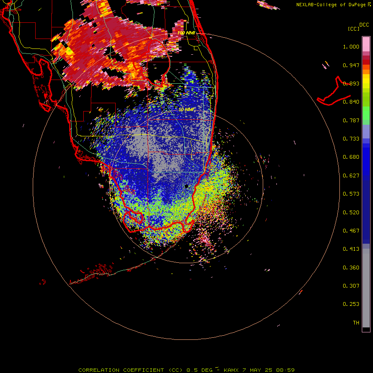Click the black radar site dot
The height and width of the screenshot is (373, 373).
click(x=186, y=186)
